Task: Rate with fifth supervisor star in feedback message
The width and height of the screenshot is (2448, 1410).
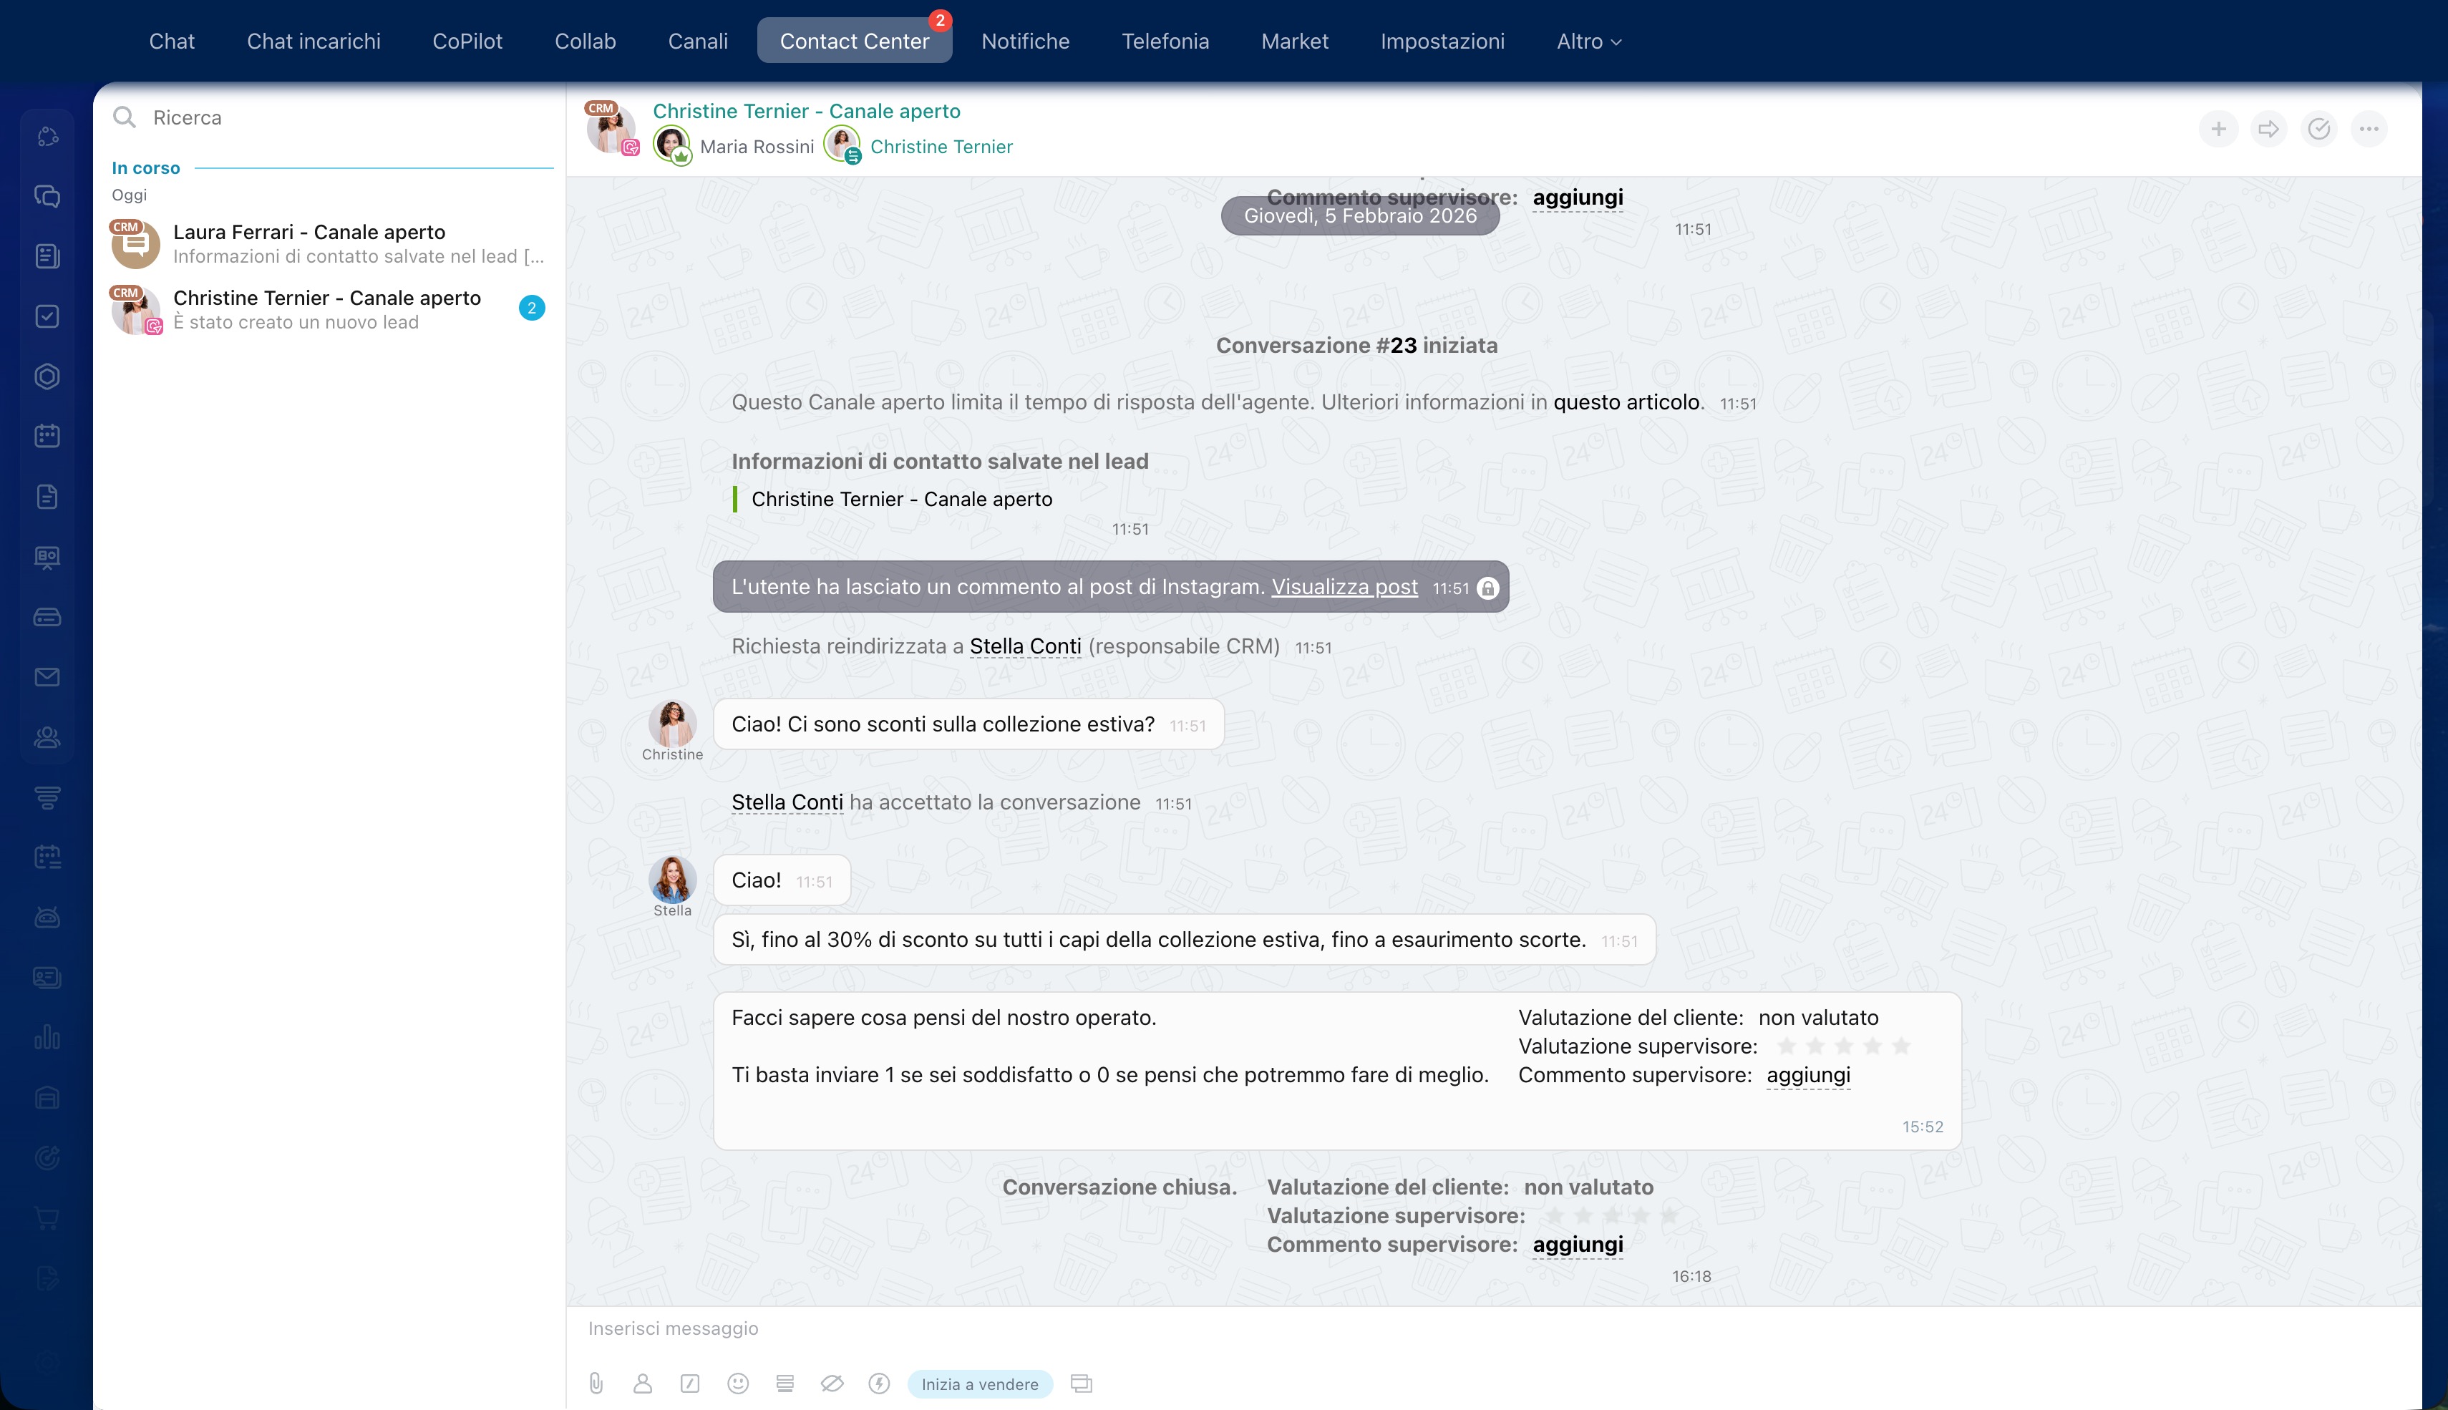Action: tap(1901, 1046)
